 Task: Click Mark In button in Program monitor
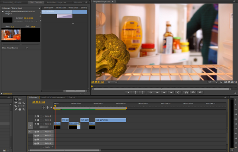coord(135,92)
